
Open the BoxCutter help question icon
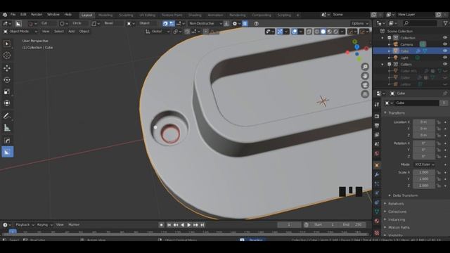[256, 23]
